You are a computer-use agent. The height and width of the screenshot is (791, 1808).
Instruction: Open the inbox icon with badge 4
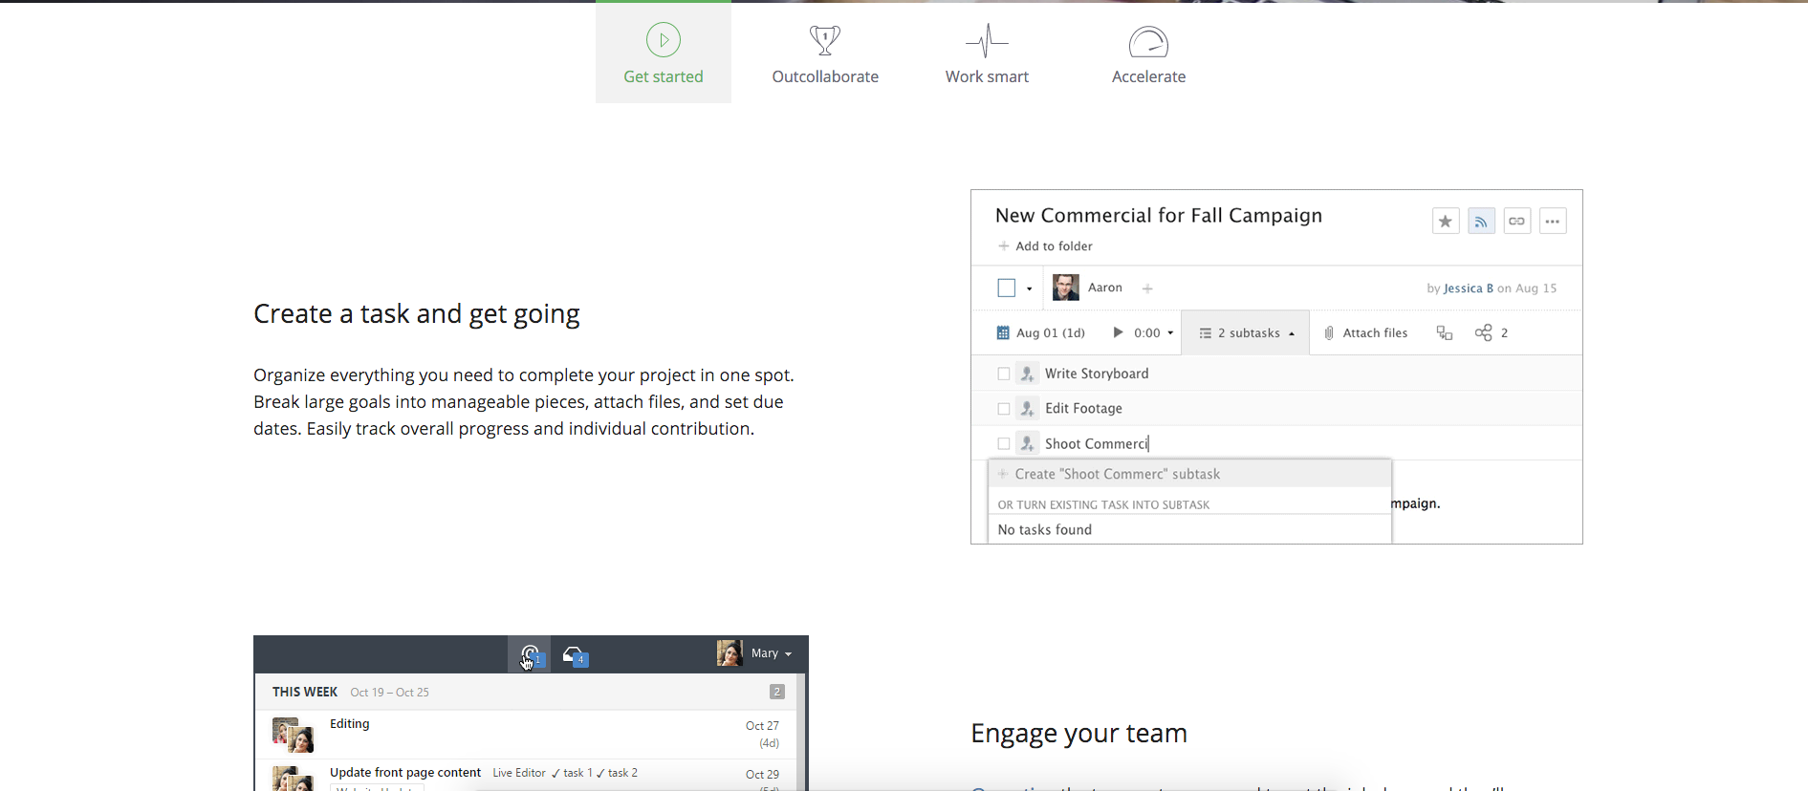[x=575, y=656]
